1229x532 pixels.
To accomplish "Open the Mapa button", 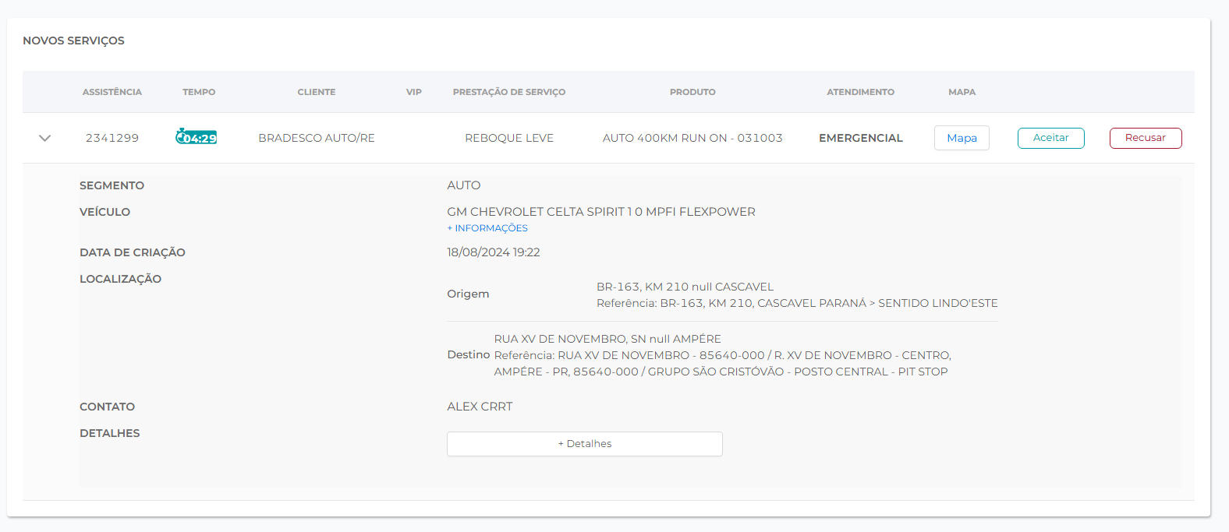I will [x=962, y=138].
